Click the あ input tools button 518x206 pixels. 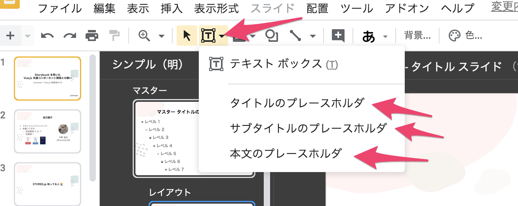369,37
